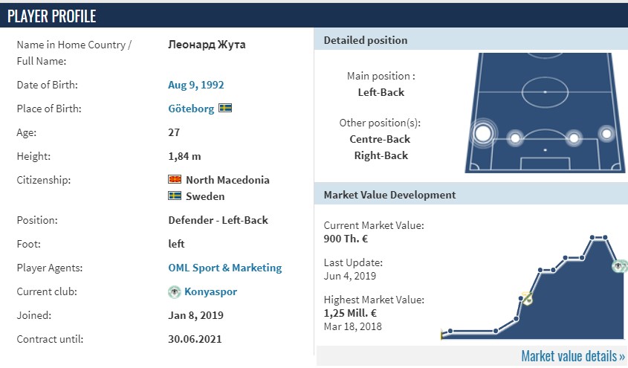628x368 pixels.
Task: Open the Aug 9, 1992 birth date link
Action: [196, 85]
